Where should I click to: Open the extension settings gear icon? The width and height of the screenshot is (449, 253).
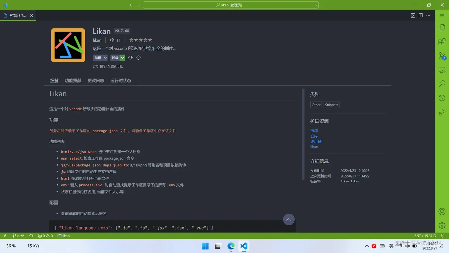pos(138,58)
